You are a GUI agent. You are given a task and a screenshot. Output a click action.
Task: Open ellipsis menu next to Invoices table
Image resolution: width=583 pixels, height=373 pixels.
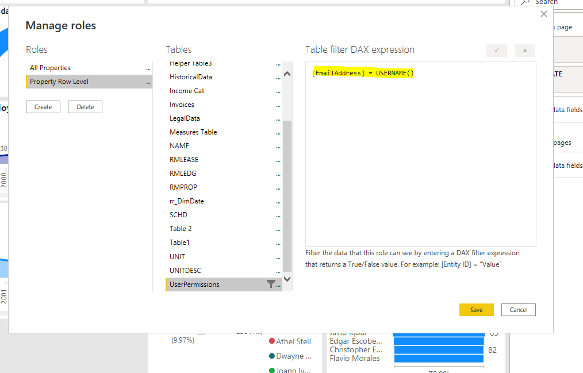[278, 106]
